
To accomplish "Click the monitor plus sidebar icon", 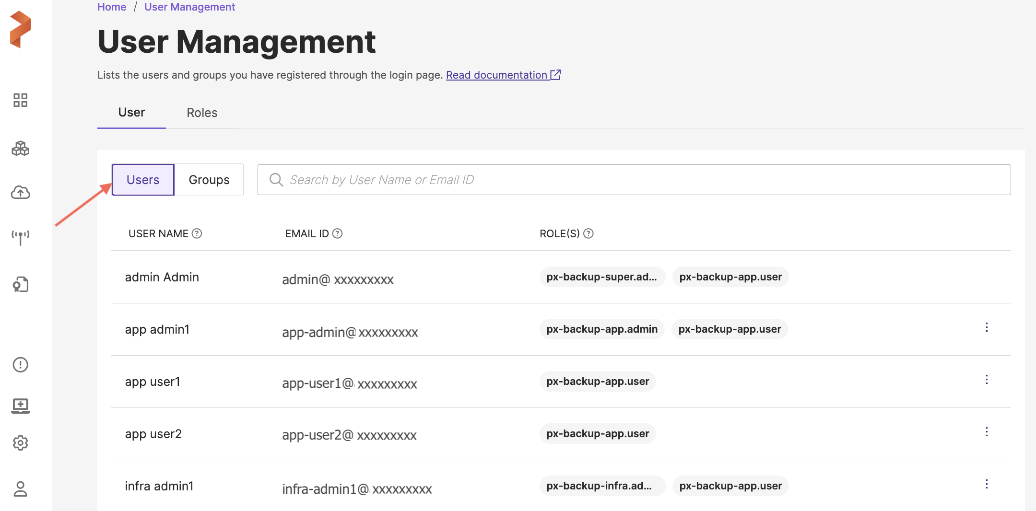I will 20,406.
